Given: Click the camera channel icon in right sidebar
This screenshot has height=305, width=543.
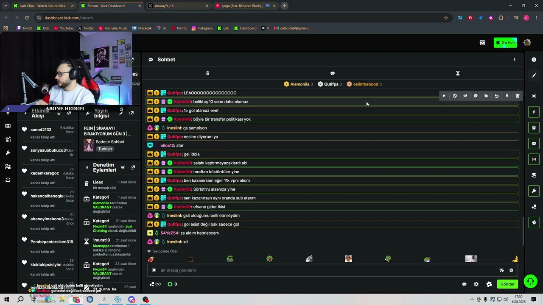Looking at the screenshot, I should click(534, 175).
